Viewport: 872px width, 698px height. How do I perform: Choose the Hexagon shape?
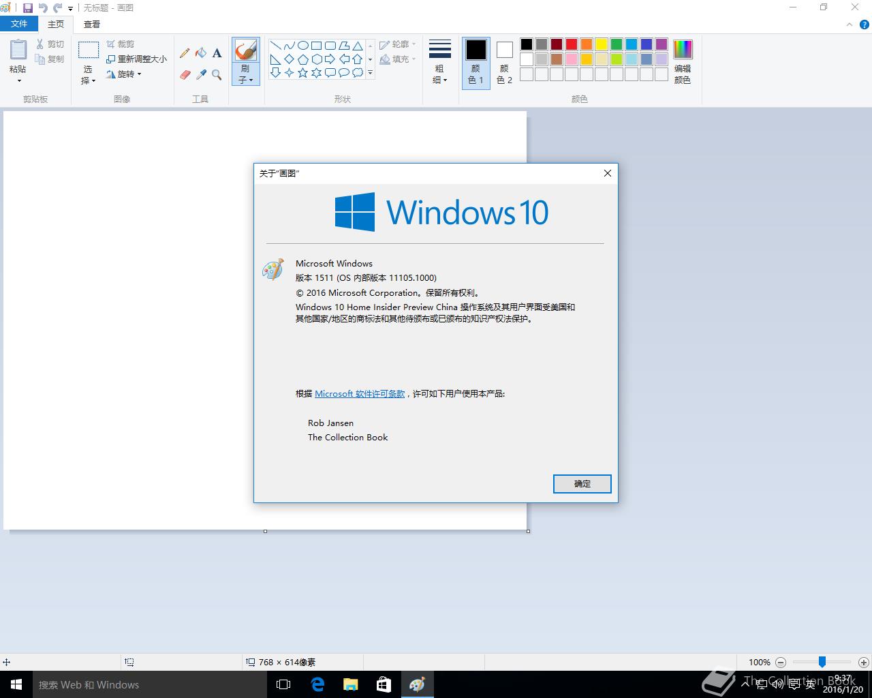[317, 59]
